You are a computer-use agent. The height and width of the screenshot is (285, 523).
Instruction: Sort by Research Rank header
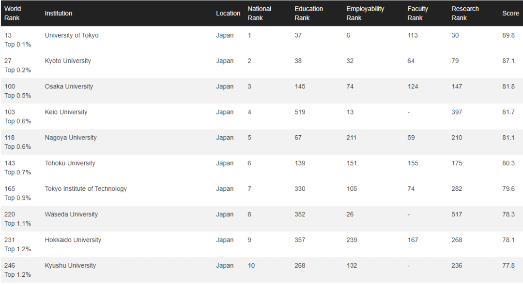(465, 14)
